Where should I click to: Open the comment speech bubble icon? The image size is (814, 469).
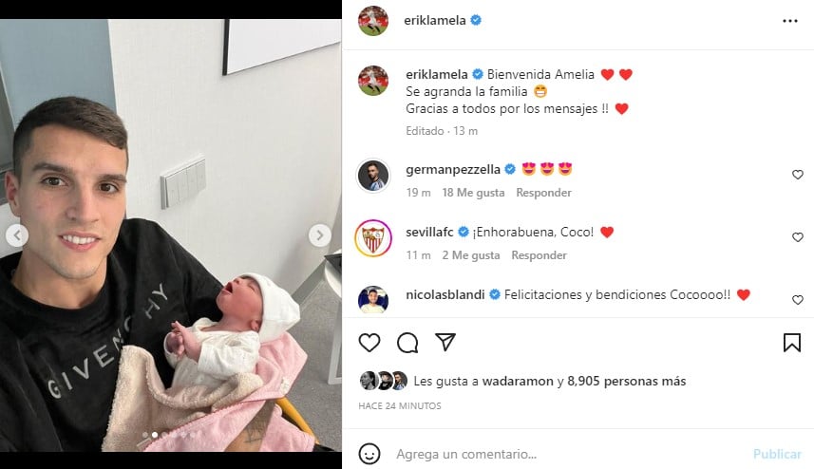tap(407, 343)
